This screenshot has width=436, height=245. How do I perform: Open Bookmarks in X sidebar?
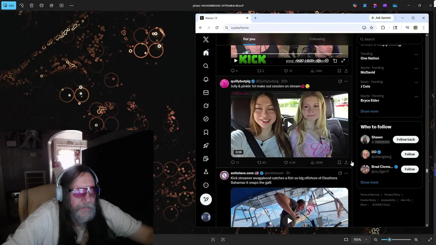tap(206, 132)
